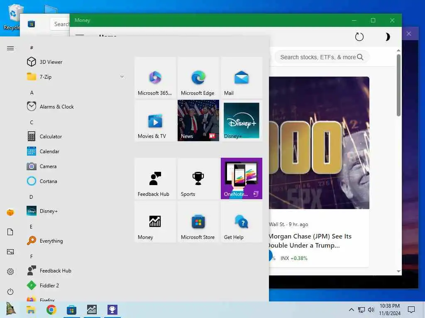The width and height of the screenshot is (425, 318).
Task: Click the Microsoft Store window search box
Action: 60,24
